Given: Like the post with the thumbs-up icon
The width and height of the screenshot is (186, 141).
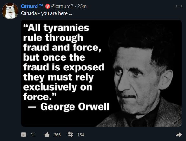Looking at the screenshot, I should pos(47,135).
